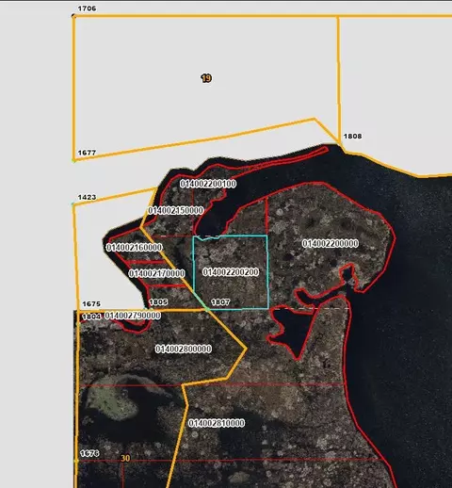
Task: Select parcel 014002170000 label
Action: pos(156,273)
